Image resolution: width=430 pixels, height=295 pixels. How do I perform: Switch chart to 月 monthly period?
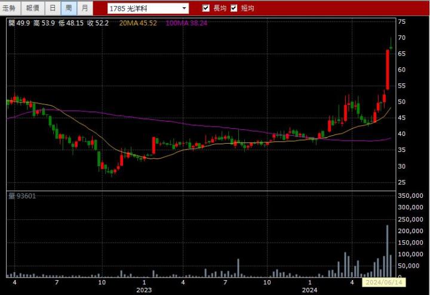tap(85, 8)
